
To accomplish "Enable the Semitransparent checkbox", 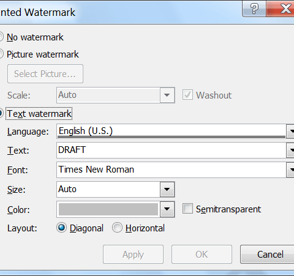I will click(187, 209).
